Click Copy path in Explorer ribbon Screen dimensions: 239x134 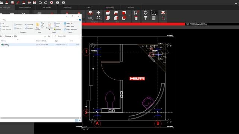coord(4,26)
